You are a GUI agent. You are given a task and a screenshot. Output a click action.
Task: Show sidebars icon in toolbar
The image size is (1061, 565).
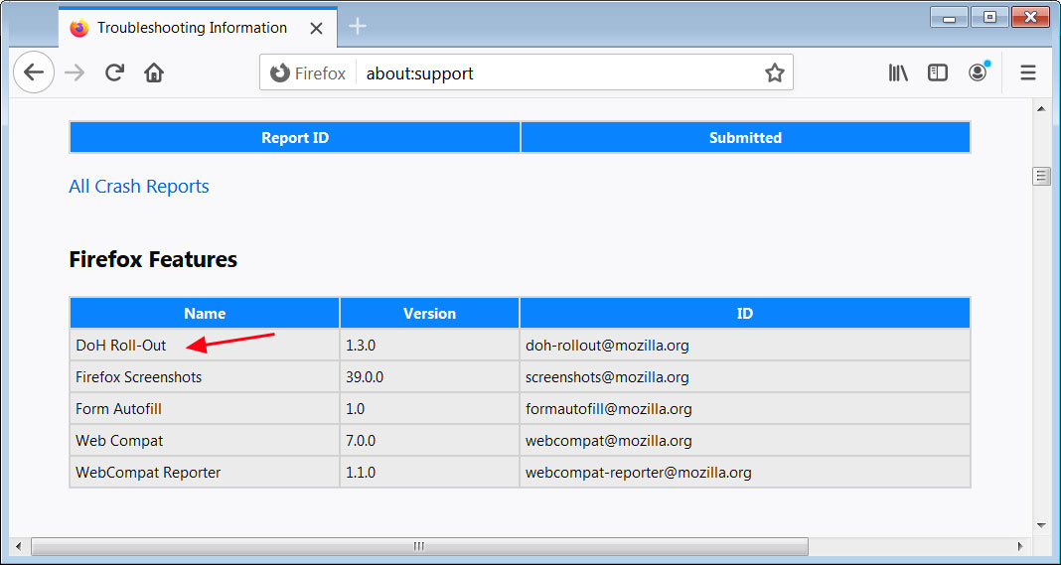click(937, 73)
